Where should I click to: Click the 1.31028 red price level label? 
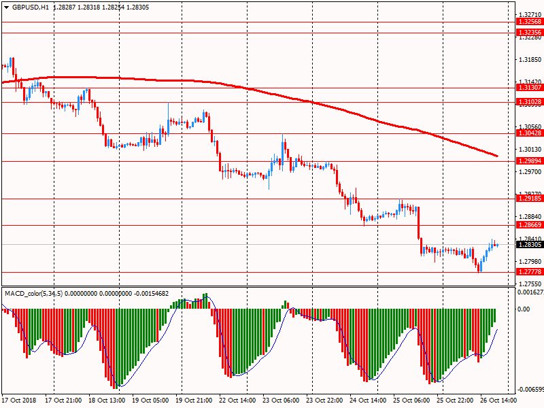point(529,102)
